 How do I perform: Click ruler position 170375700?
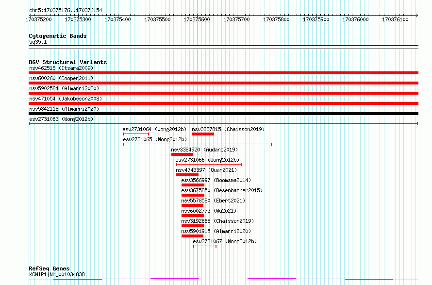pyautogui.click(x=236, y=19)
